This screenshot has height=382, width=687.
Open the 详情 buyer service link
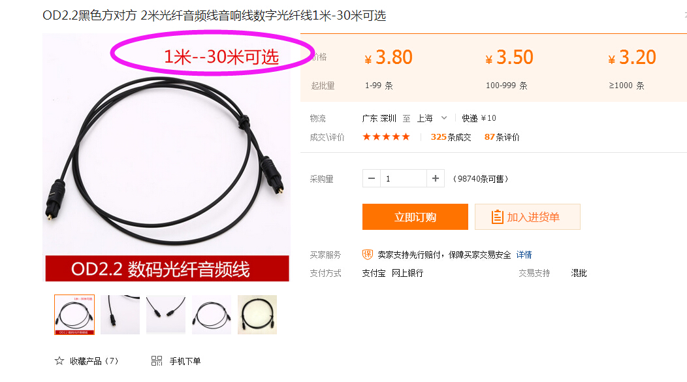click(x=524, y=255)
